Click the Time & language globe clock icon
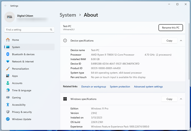 pos(8,90)
